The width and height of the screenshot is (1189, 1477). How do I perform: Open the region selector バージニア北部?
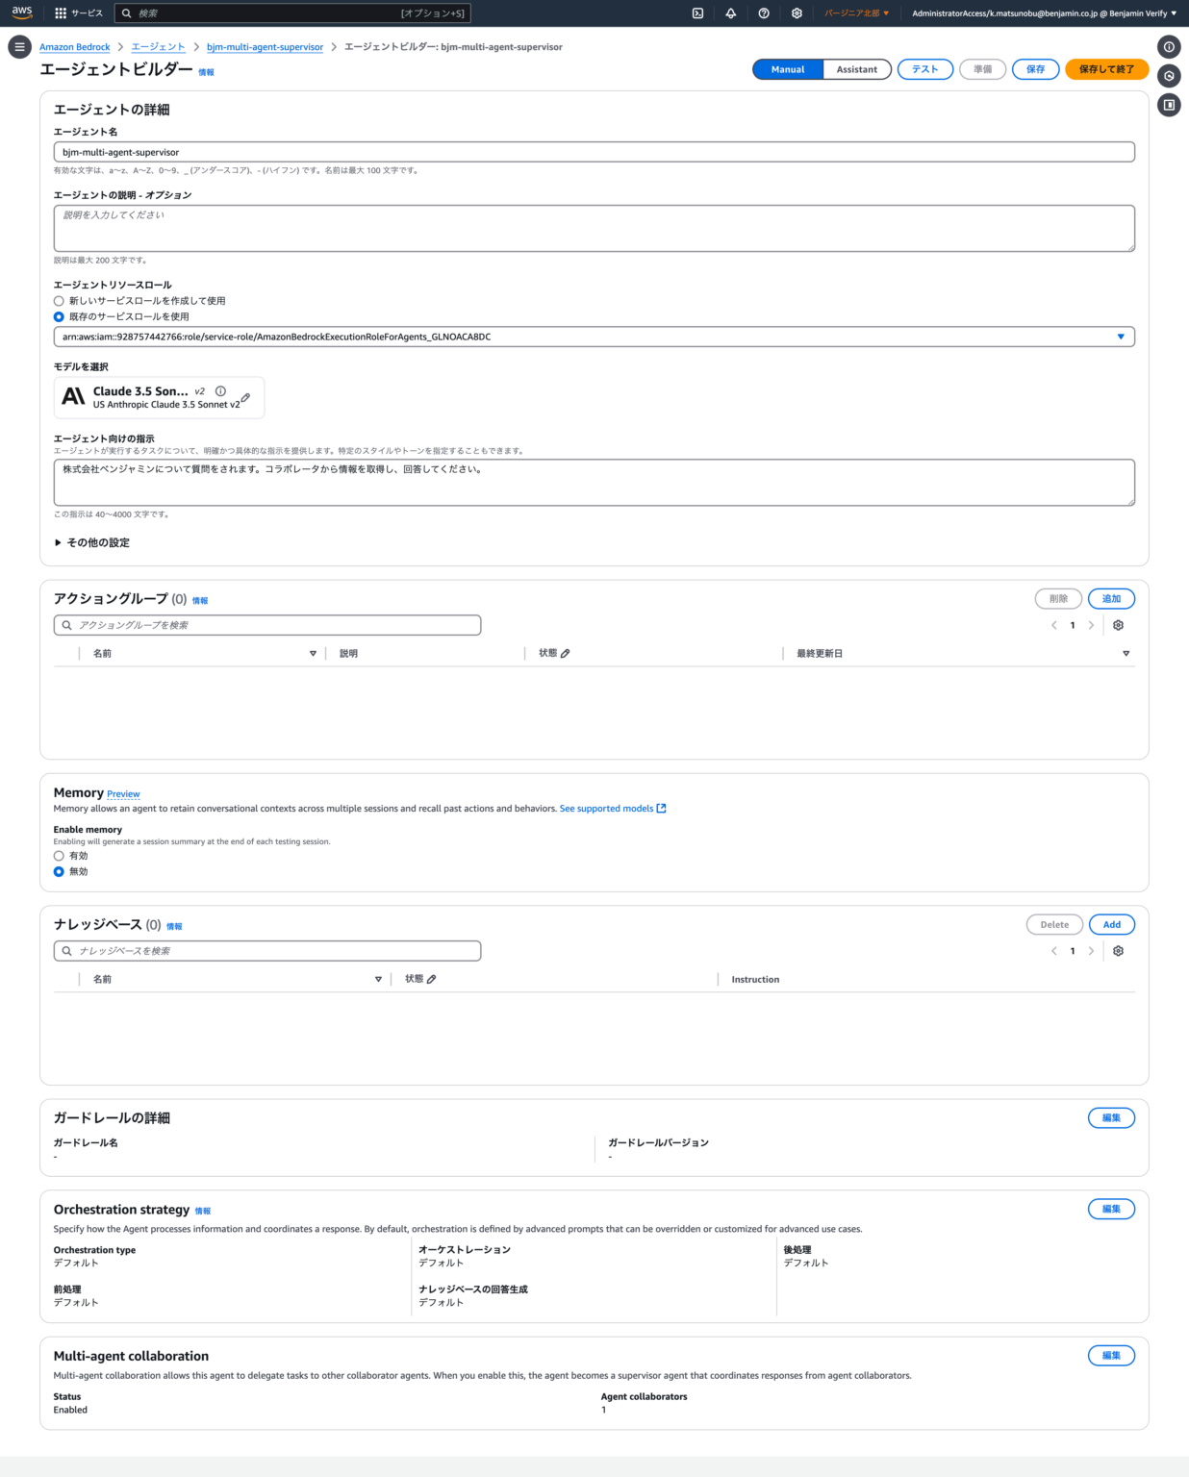pos(856,13)
